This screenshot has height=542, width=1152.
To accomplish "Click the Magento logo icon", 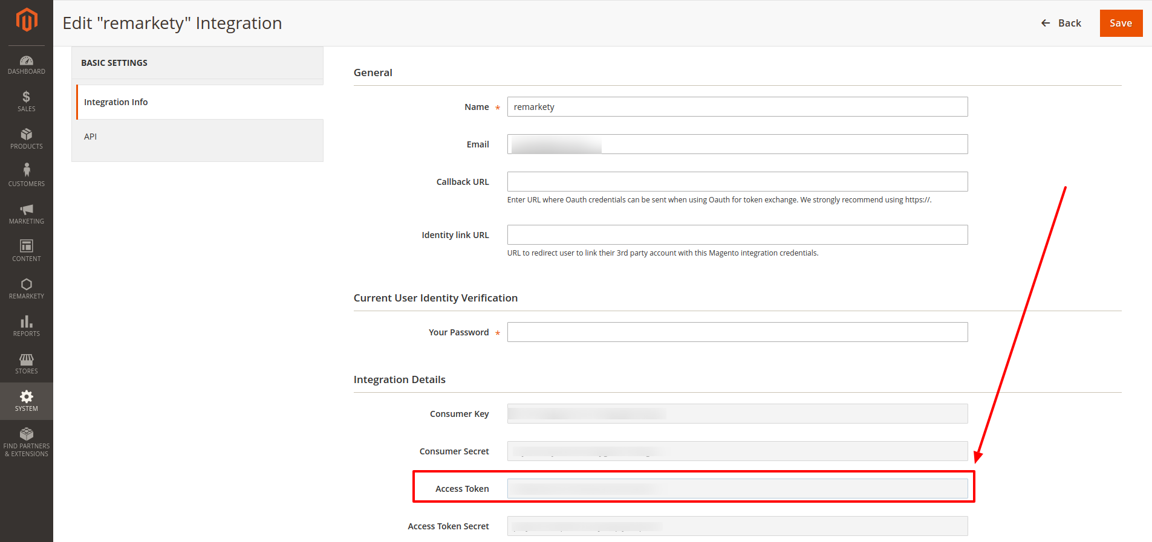I will 27,20.
